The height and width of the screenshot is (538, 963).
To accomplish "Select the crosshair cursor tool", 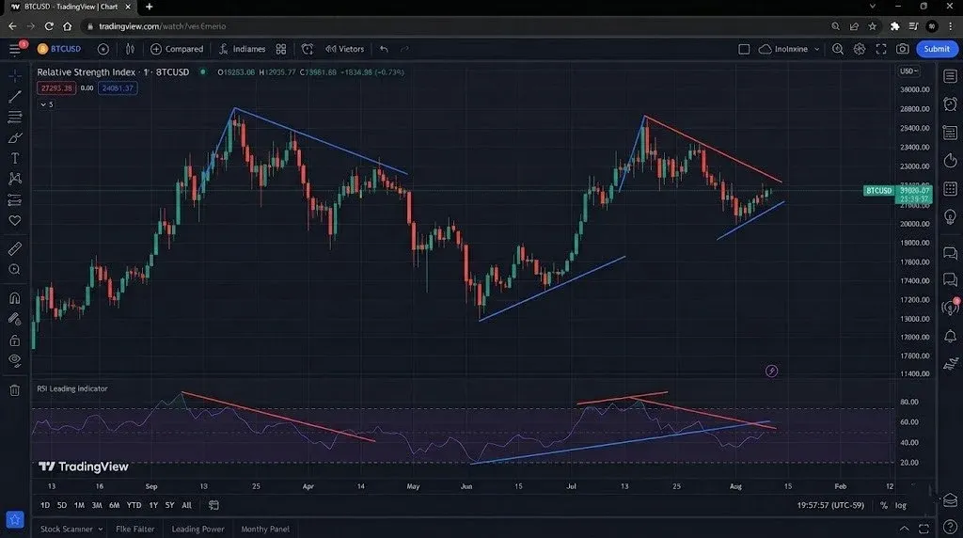I will [x=15, y=75].
